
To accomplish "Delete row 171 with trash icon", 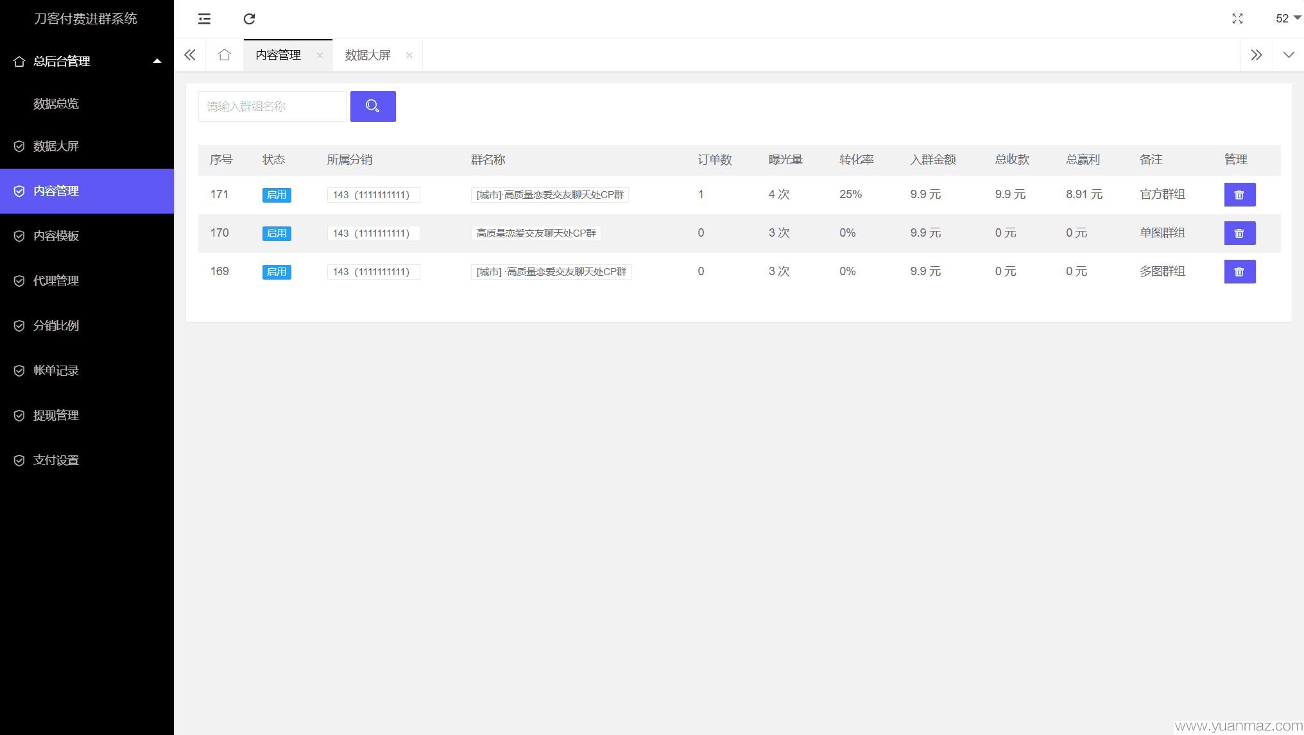I will 1239,195.
